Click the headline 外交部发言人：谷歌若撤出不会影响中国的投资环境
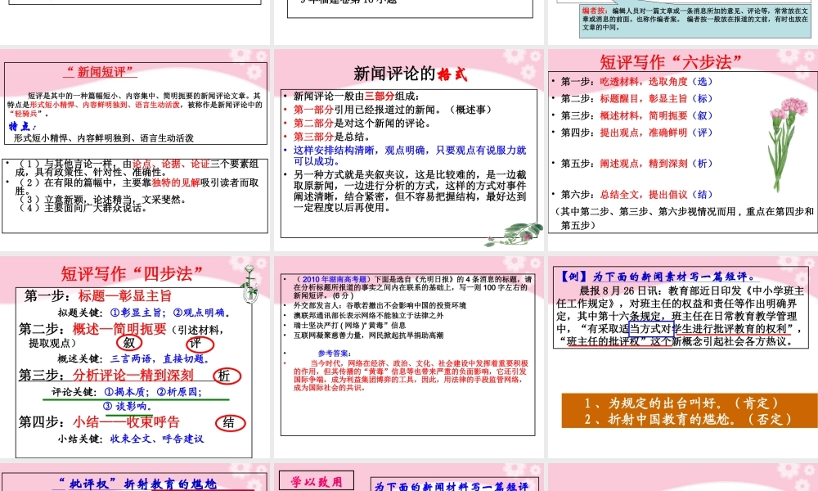Screen dimensions: 818x491 point(380,306)
